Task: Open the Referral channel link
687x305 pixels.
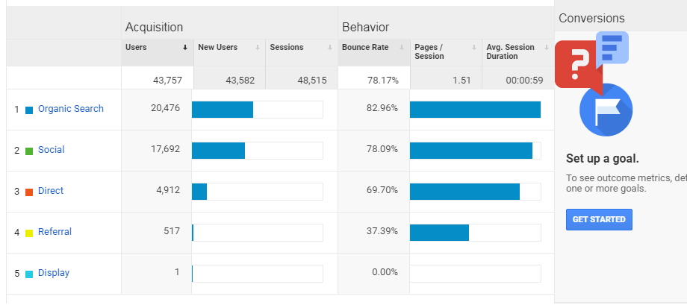Action: coord(55,232)
